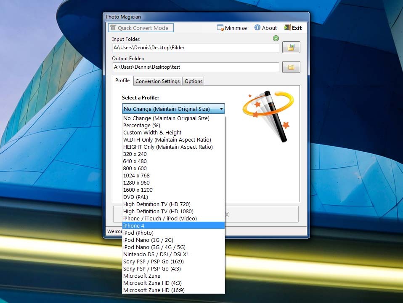Click the Output Folder path field
Screen dimensions: 403x303
coord(196,67)
